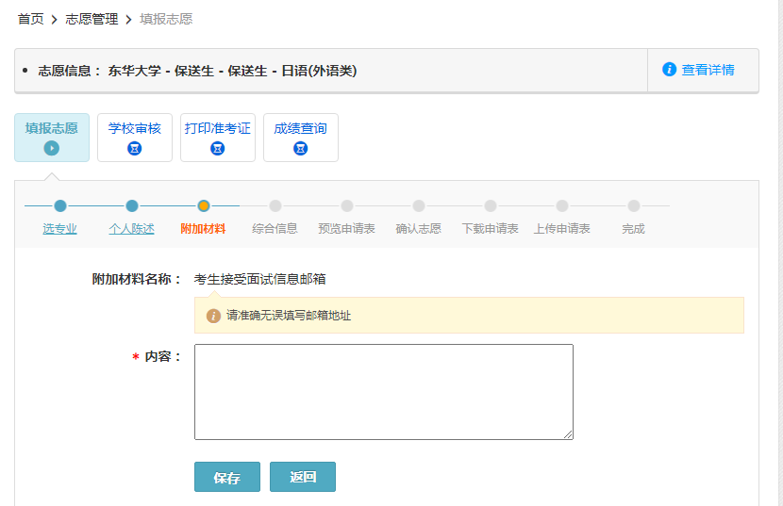The width and height of the screenshot is (783, 506).
Task: Click the play icon under 填报志愿
Action: (52, 148)
